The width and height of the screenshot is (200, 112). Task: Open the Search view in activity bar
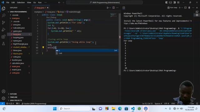pos(3,16)
